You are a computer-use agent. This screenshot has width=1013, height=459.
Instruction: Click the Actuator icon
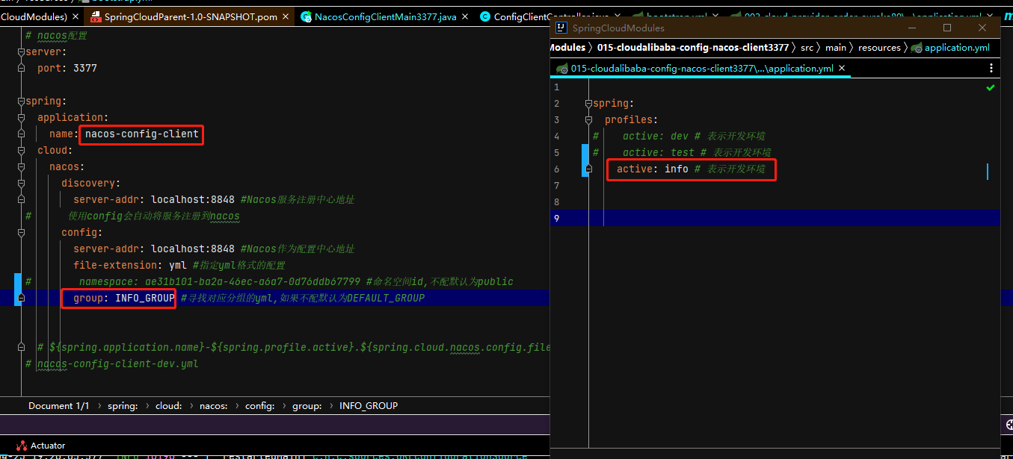click(21, 446)
